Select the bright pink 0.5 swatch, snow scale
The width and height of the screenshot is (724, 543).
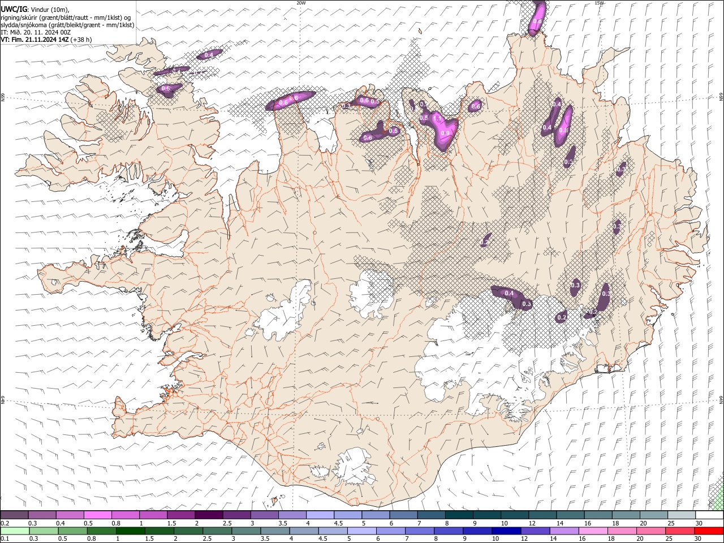(97, 515)
